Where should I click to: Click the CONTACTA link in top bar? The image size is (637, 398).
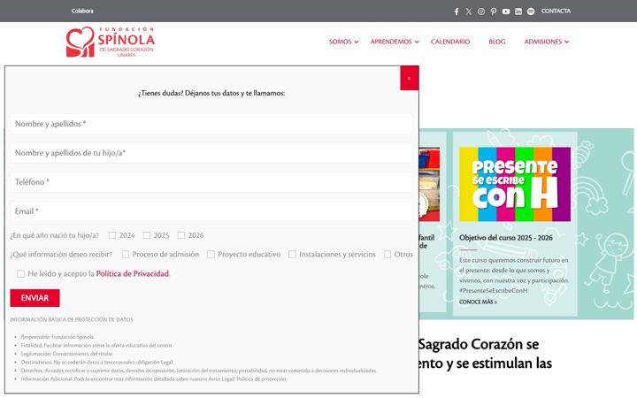[x=556, y=11]
